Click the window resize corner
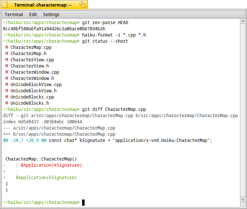This screenshot has height=209, width=247. [243, 206]
